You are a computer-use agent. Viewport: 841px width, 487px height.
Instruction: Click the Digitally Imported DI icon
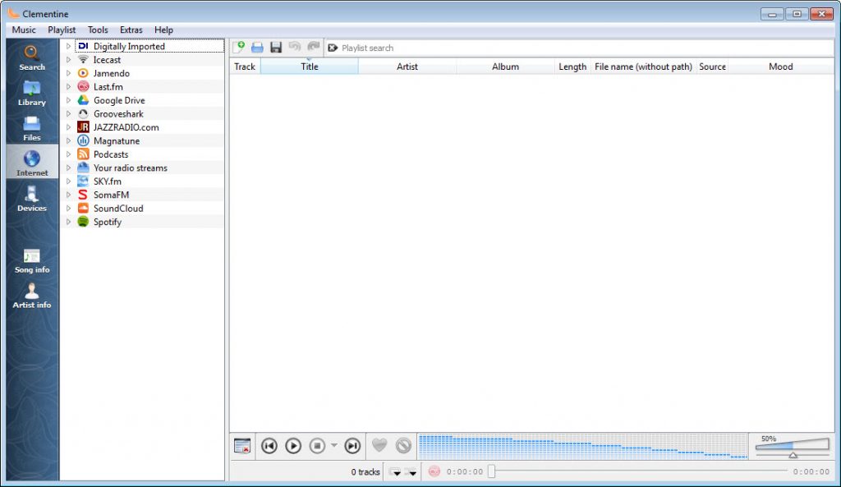point(83,46)
